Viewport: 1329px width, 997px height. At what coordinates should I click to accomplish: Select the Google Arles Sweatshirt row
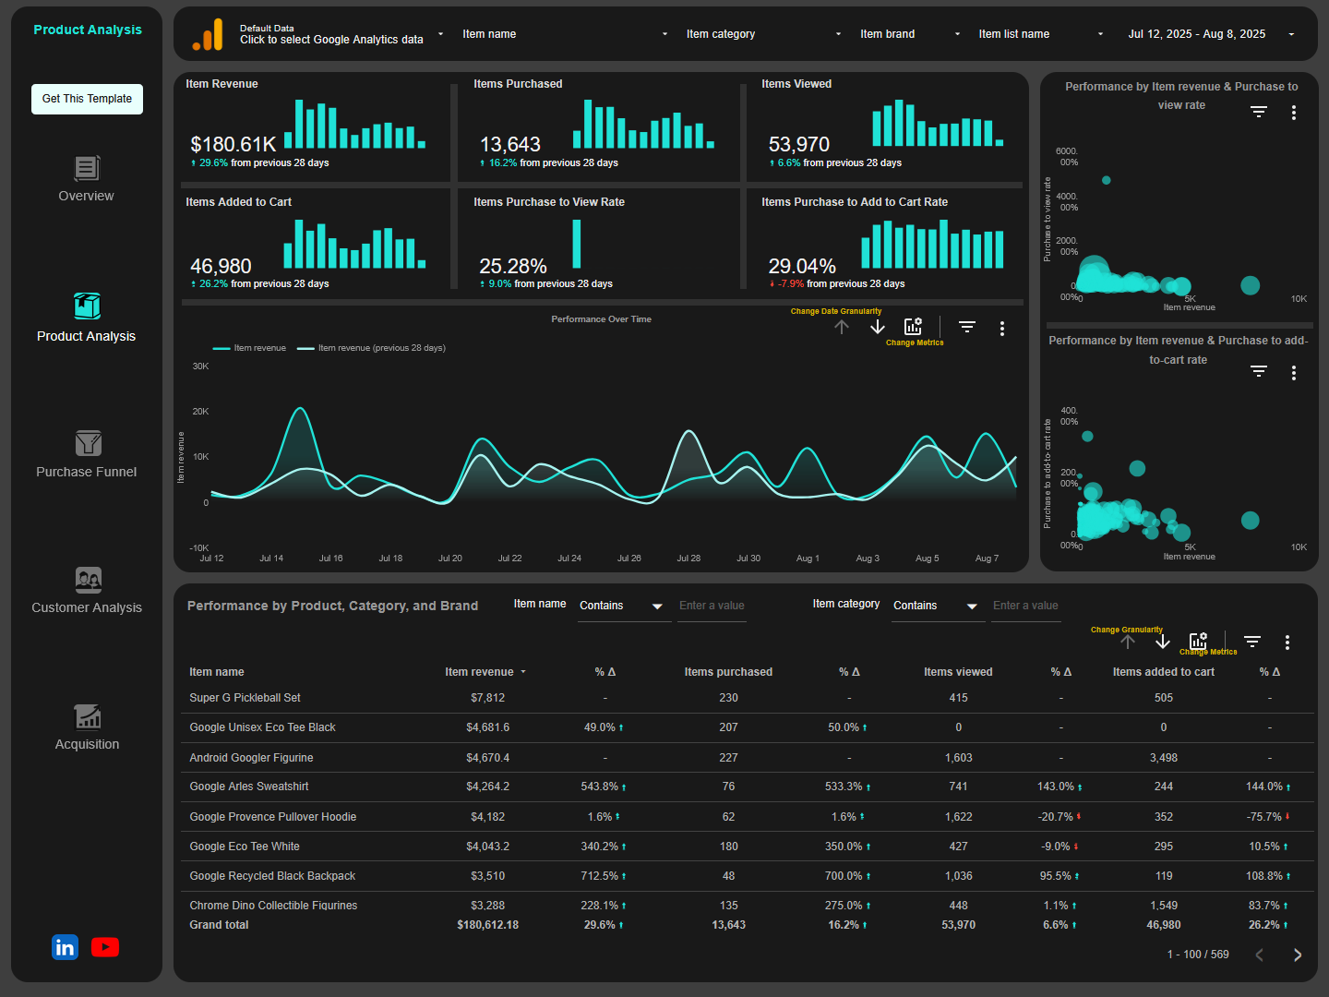point(746,787)
